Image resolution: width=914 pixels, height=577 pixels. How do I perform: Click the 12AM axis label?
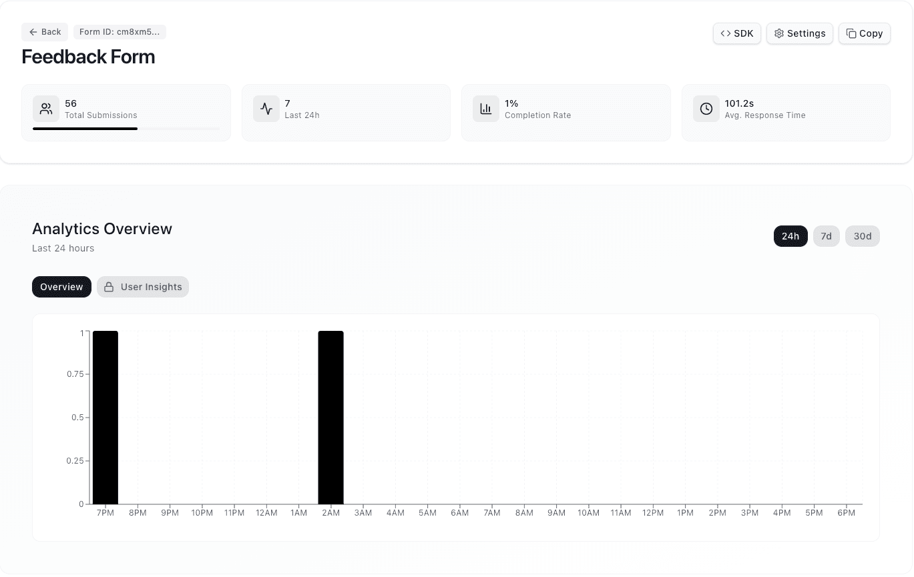(266, 513)
